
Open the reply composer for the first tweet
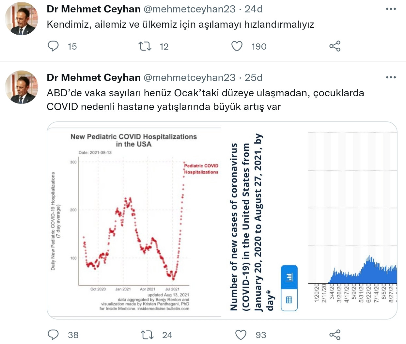click(x=54, y=46)
